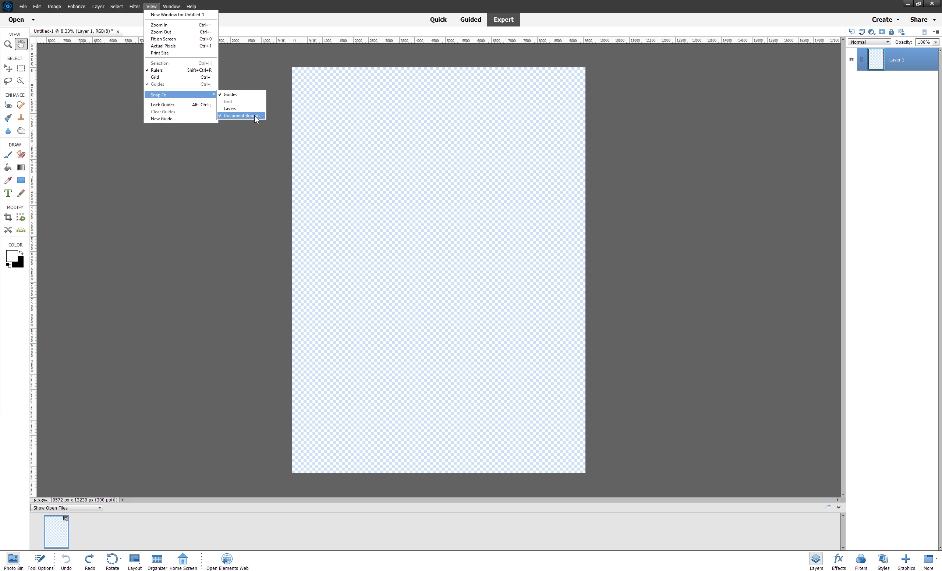Viewport: 942px width, 571px height.
Task: Select the Eyedropper color picker tool
Action: pyautogui.click(x=8, y=180)
